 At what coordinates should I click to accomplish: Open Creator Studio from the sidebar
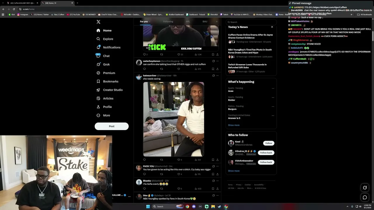110,90
